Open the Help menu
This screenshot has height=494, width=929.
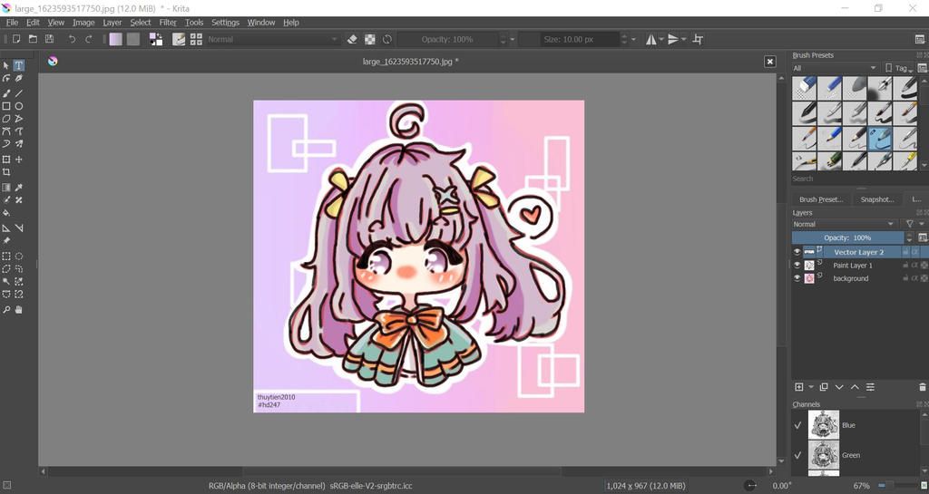point(291,23)
